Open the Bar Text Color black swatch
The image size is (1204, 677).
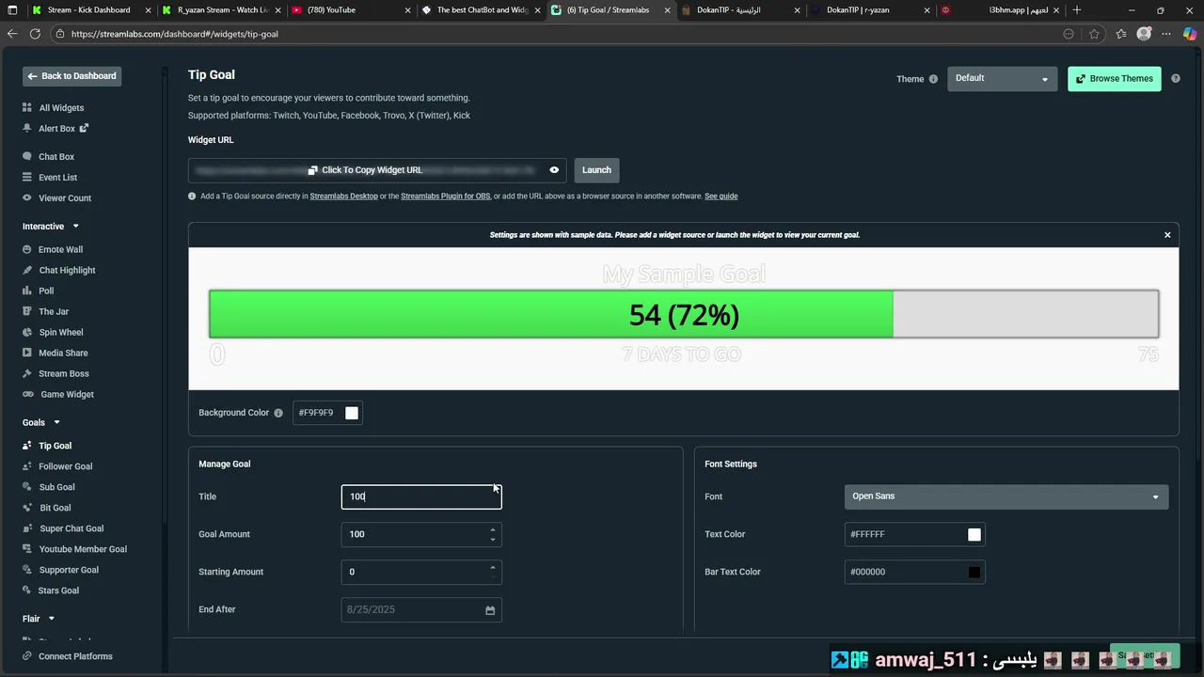point(974,572)
